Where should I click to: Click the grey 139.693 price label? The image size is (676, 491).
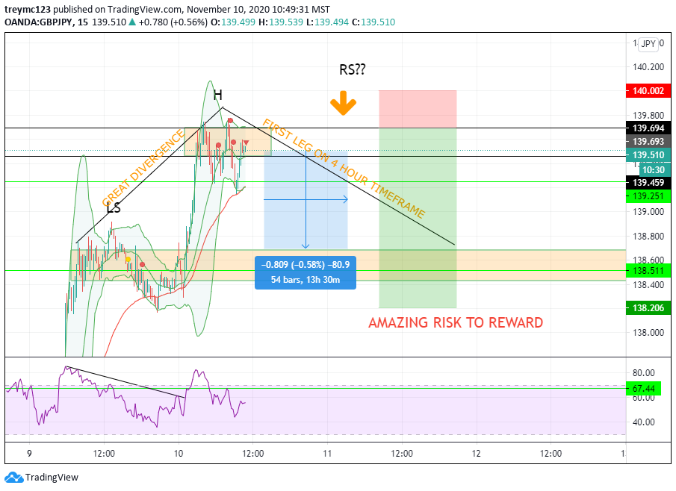tap(648, 141)
